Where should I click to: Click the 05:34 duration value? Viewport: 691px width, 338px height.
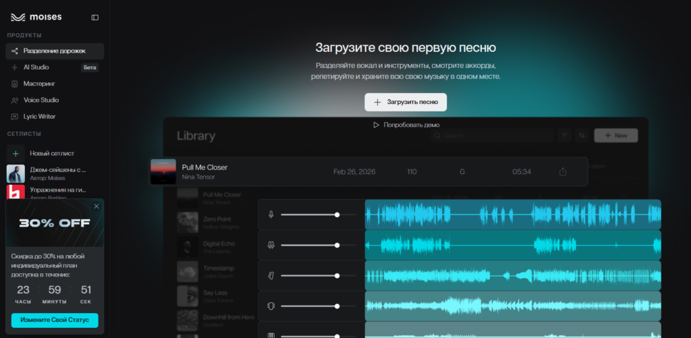pyautogui.click(x=522, y=172)
